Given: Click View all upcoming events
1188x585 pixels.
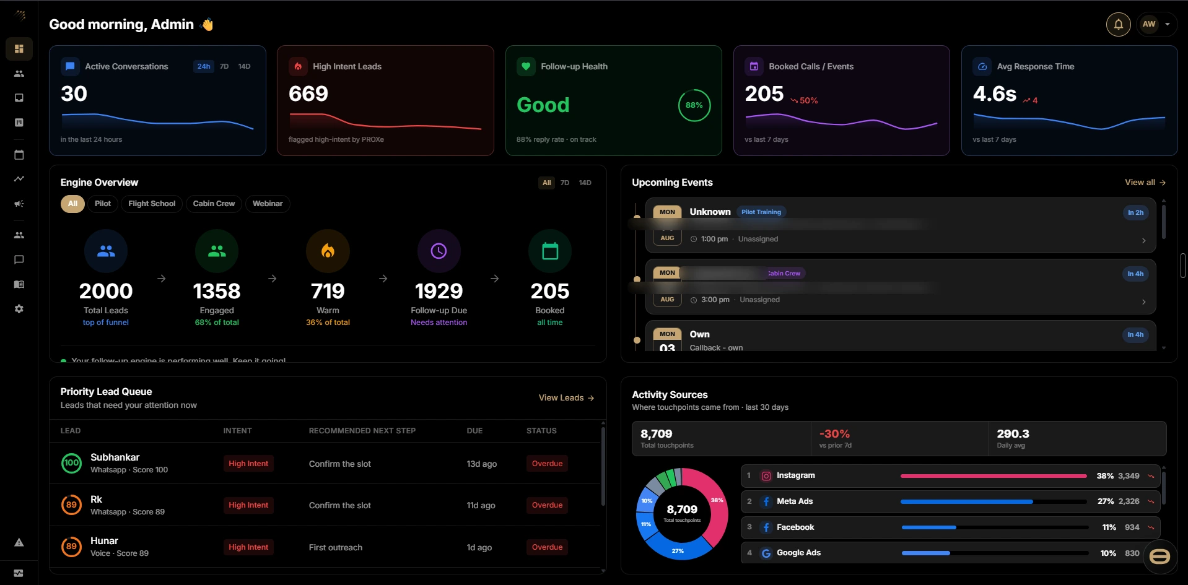Looking at the screenshot, I should tap(1145, 183).
